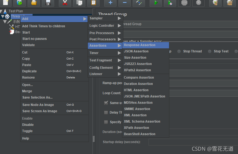Screen dimensions: 238x154
Task: Collapse all nodes with minus icon
Action: click(x=125, y=2)
